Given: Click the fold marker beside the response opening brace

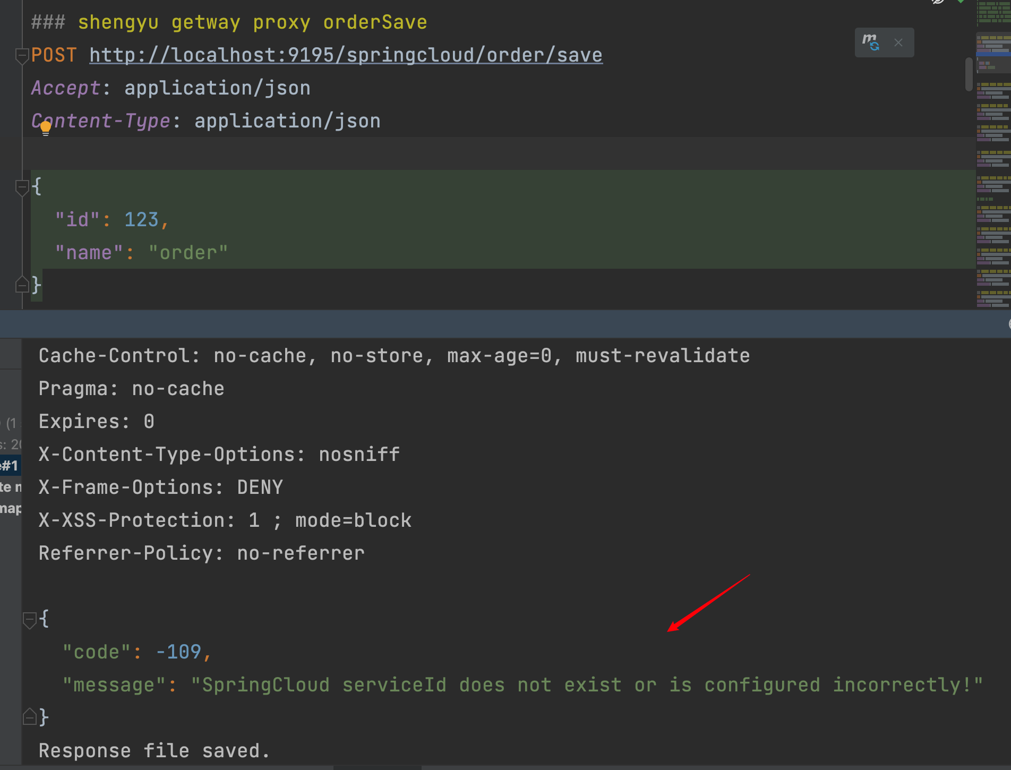Looking at the screenshot, I should point(30,618).
